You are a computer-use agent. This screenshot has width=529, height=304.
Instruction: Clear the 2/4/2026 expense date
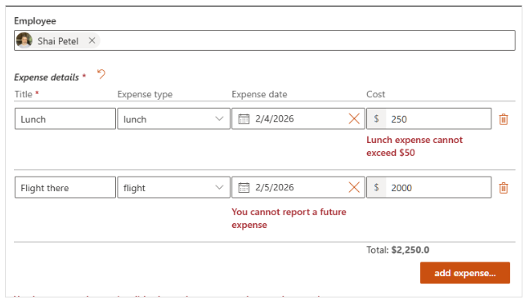pyautogui.click(x=354, y=118)
